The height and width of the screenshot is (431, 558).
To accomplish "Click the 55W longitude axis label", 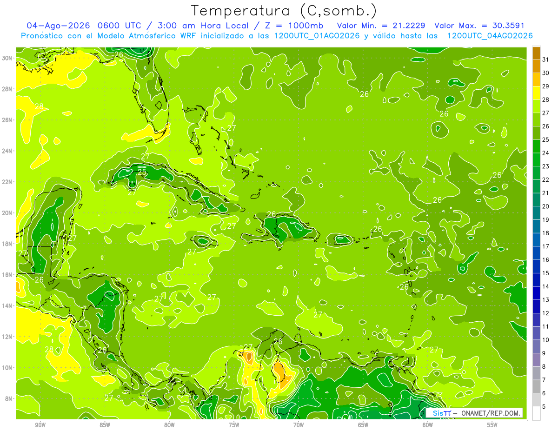I will click(492, 425).
